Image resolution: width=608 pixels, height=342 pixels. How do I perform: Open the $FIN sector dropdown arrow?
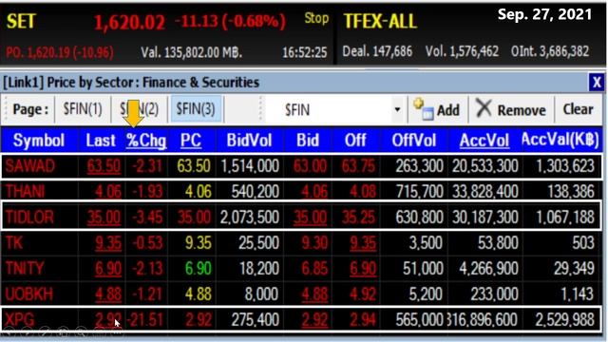pyautogui.click(x=397, y=110)
